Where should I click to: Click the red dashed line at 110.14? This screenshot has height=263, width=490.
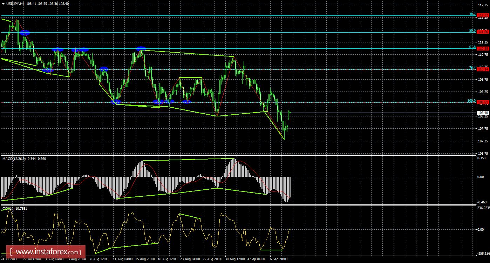pos(210,70)
